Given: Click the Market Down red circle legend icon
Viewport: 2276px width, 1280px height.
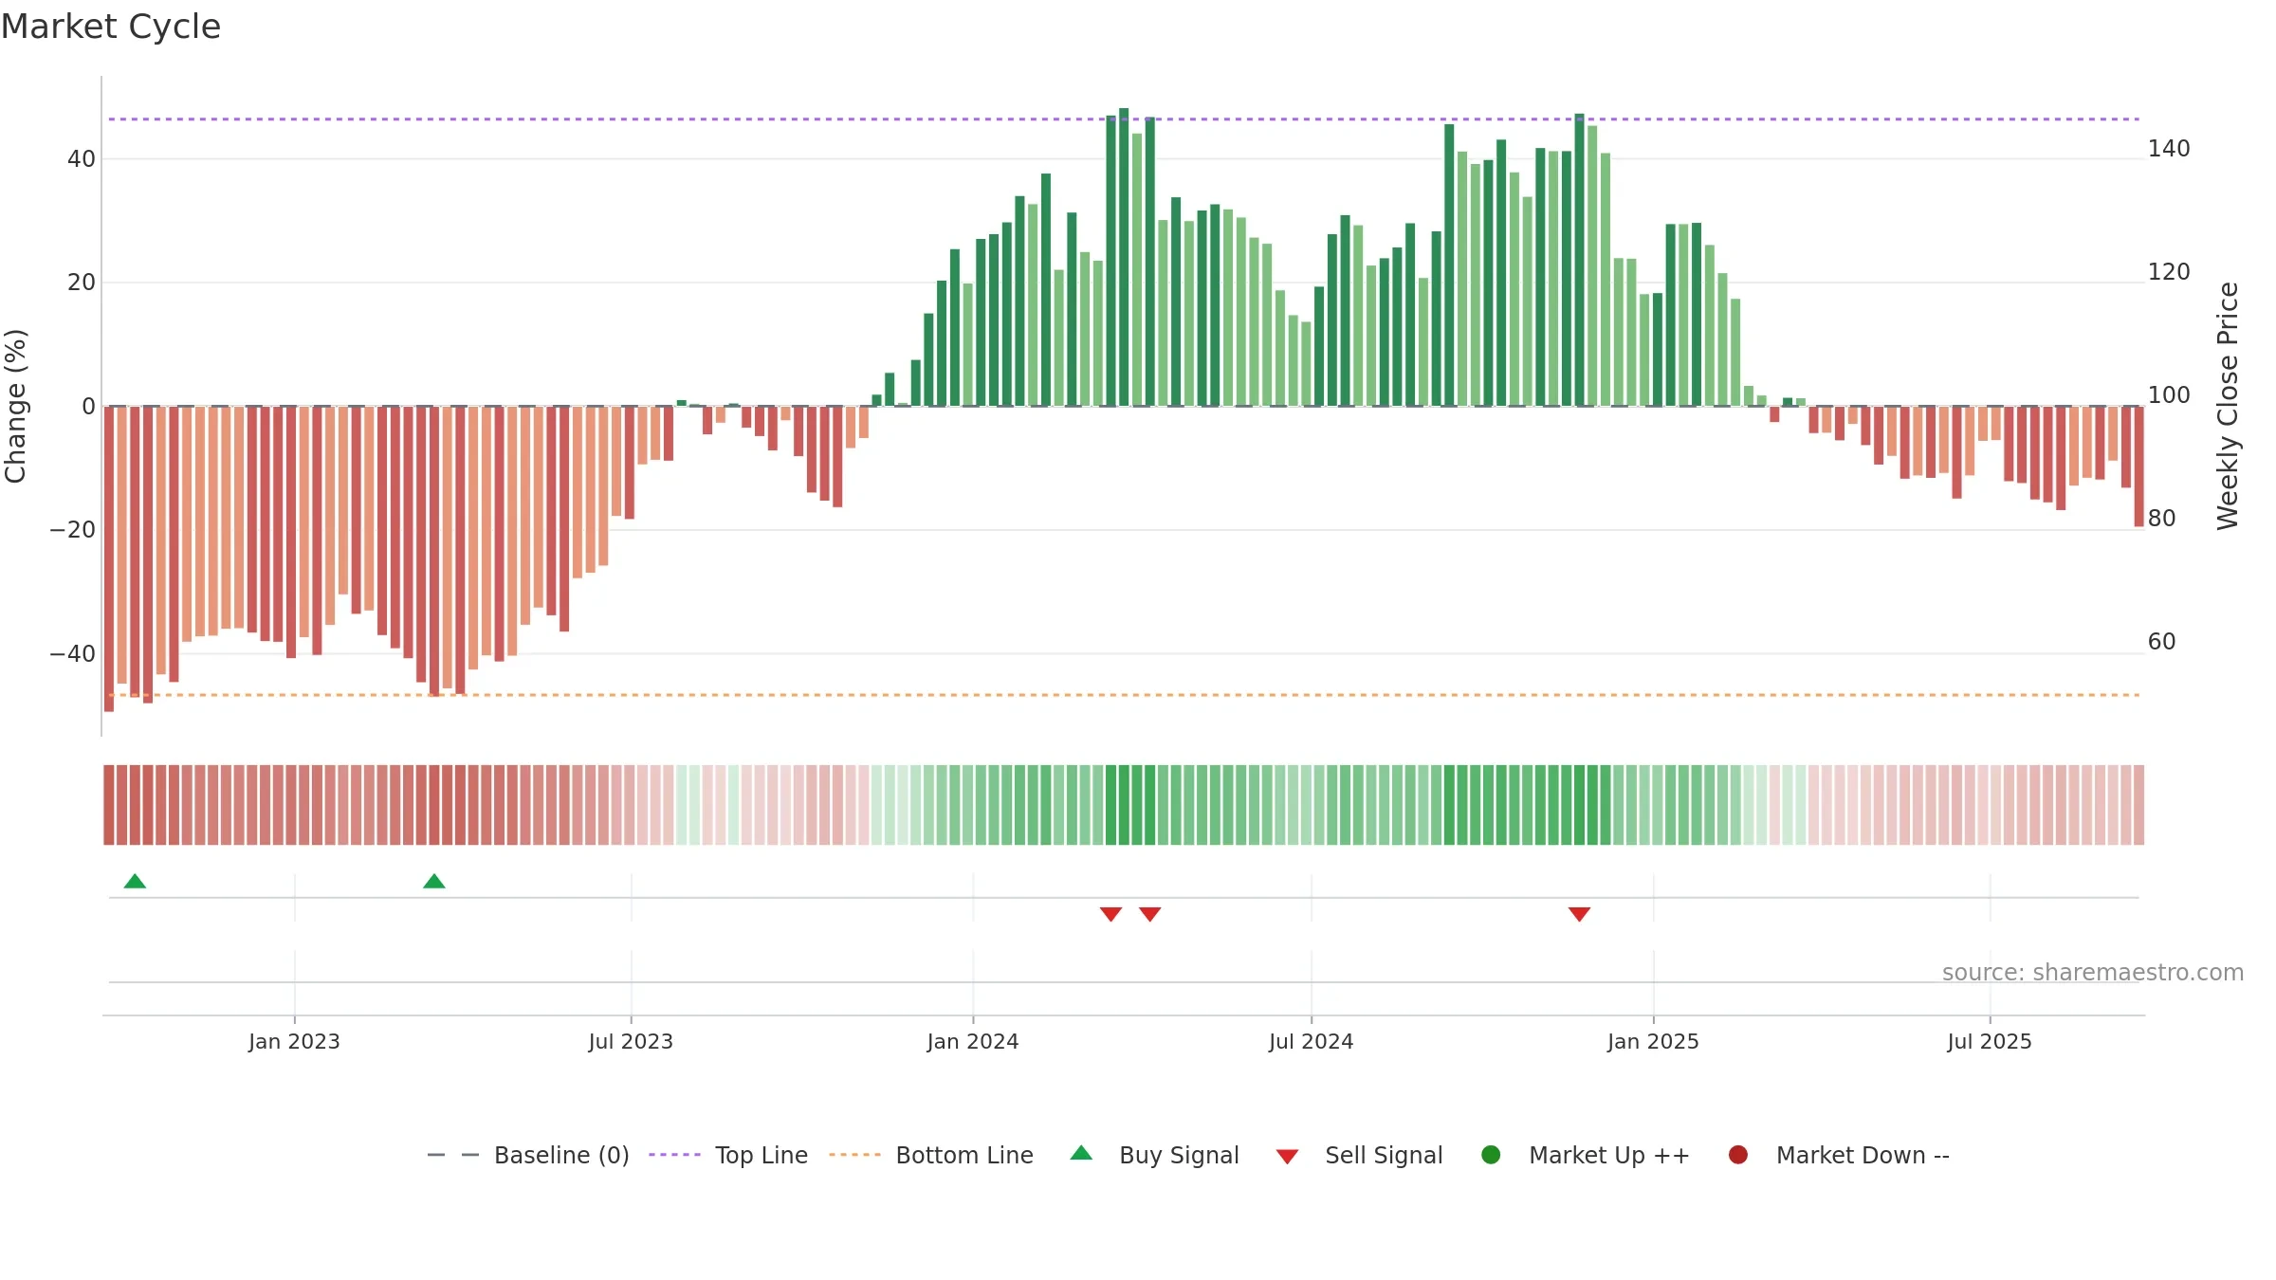Looking at the screenshot, I should point(1738,1155).
